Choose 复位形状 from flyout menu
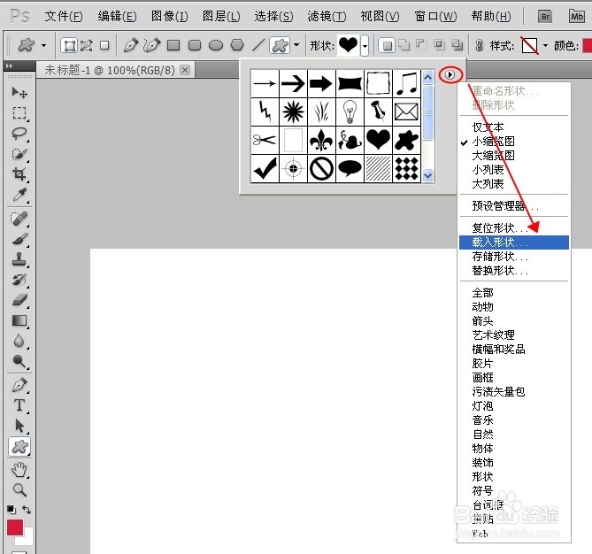 514,228
